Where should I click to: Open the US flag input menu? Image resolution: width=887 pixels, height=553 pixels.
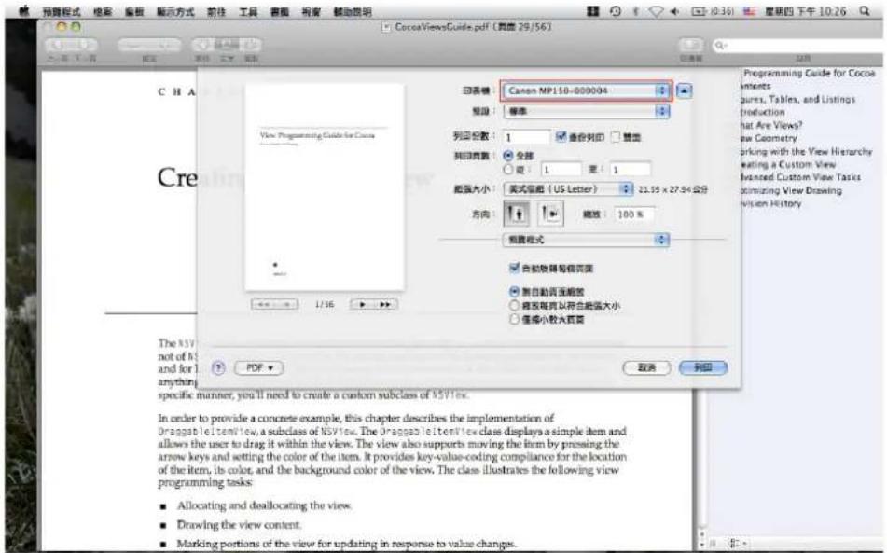[750, 11]
